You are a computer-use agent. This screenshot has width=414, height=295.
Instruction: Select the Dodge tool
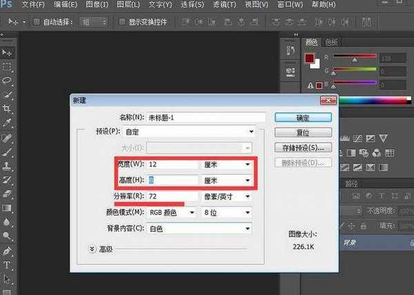tap(7, 236)
